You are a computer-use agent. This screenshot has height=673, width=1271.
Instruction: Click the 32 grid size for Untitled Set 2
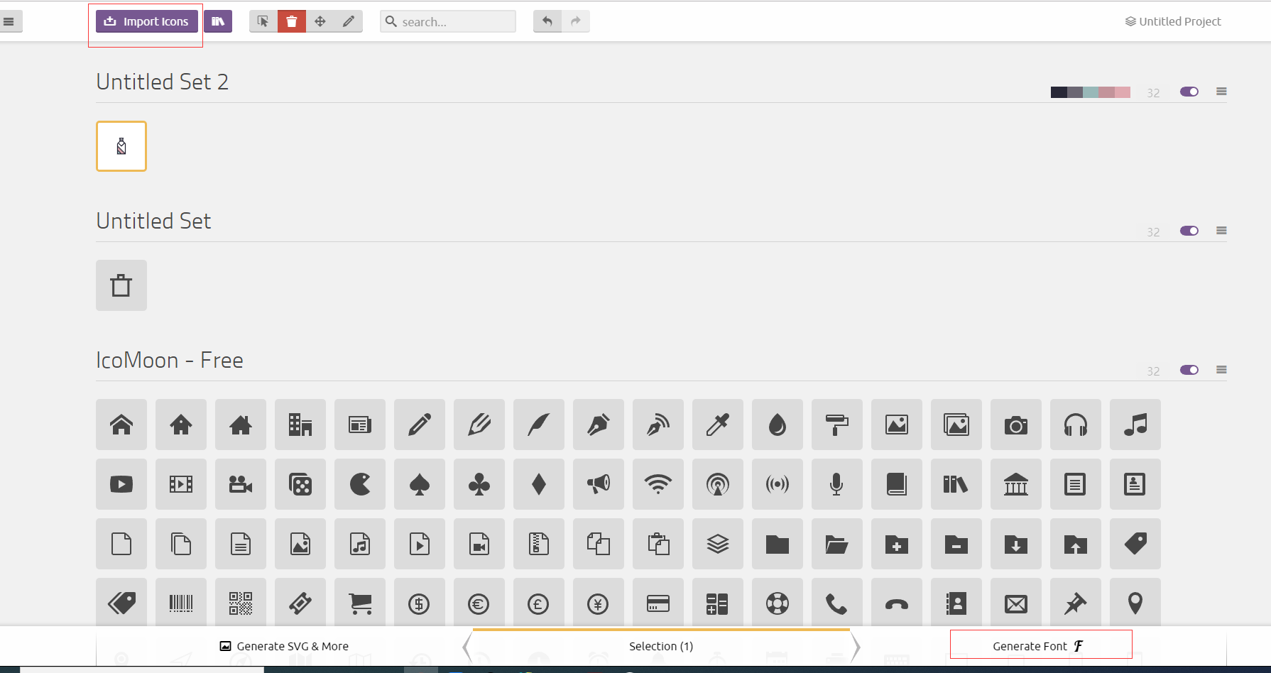click(x=1153, y=93)
